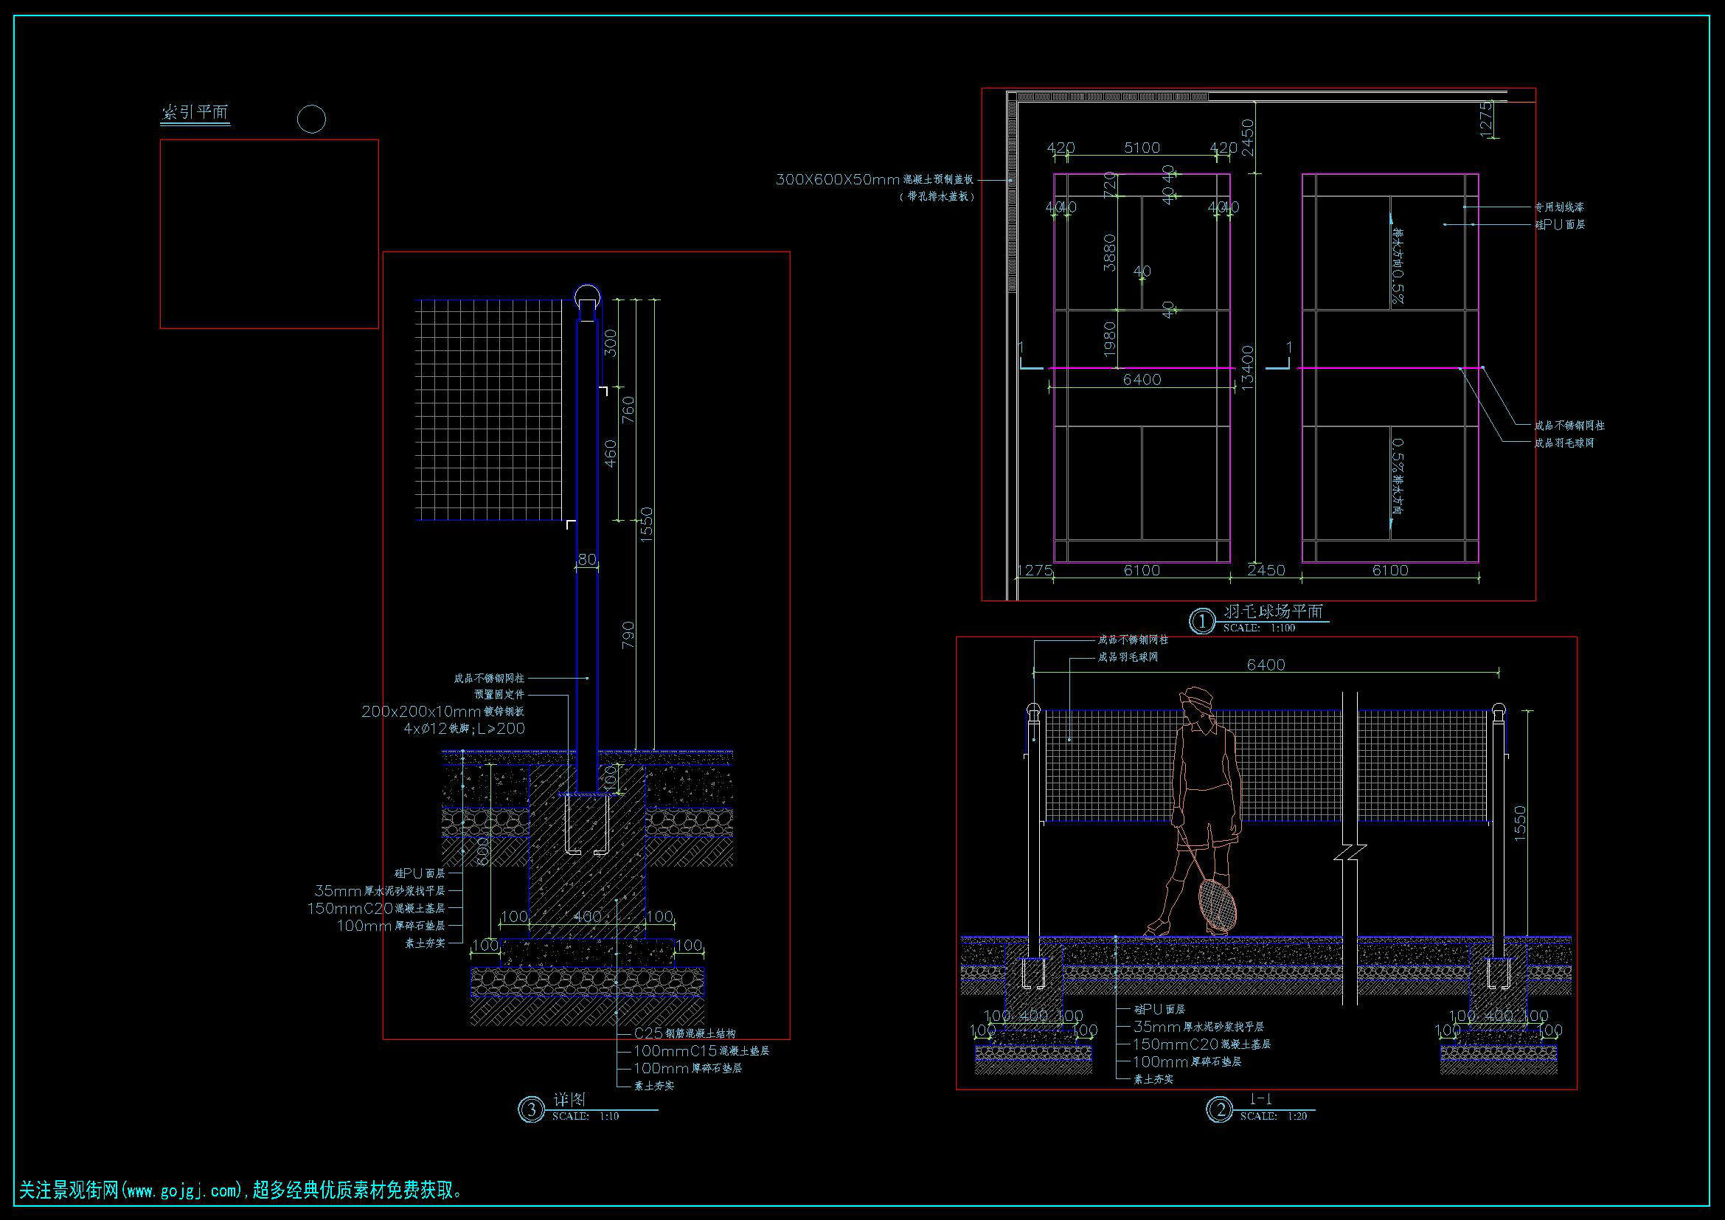Click the empty circle beside the 索引平面 title
This screenshot has width=1725, height=1220.
[x=311, y=119]
